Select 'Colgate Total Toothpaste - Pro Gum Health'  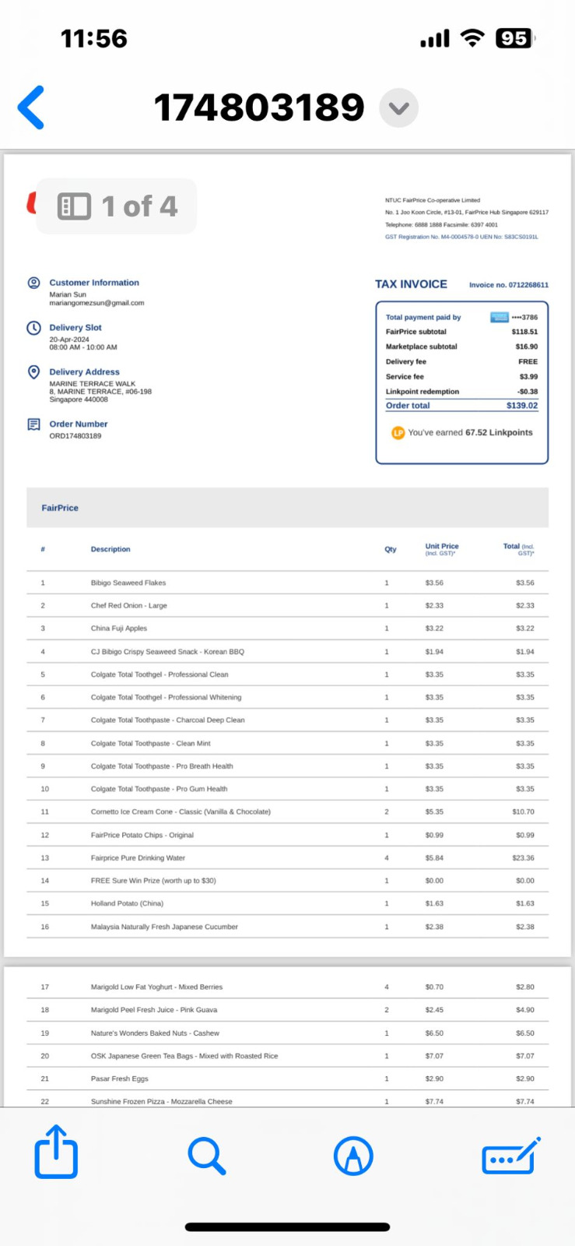(160, 789)
